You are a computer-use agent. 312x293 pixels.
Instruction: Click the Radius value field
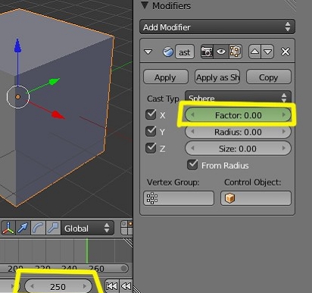[238, 132]
